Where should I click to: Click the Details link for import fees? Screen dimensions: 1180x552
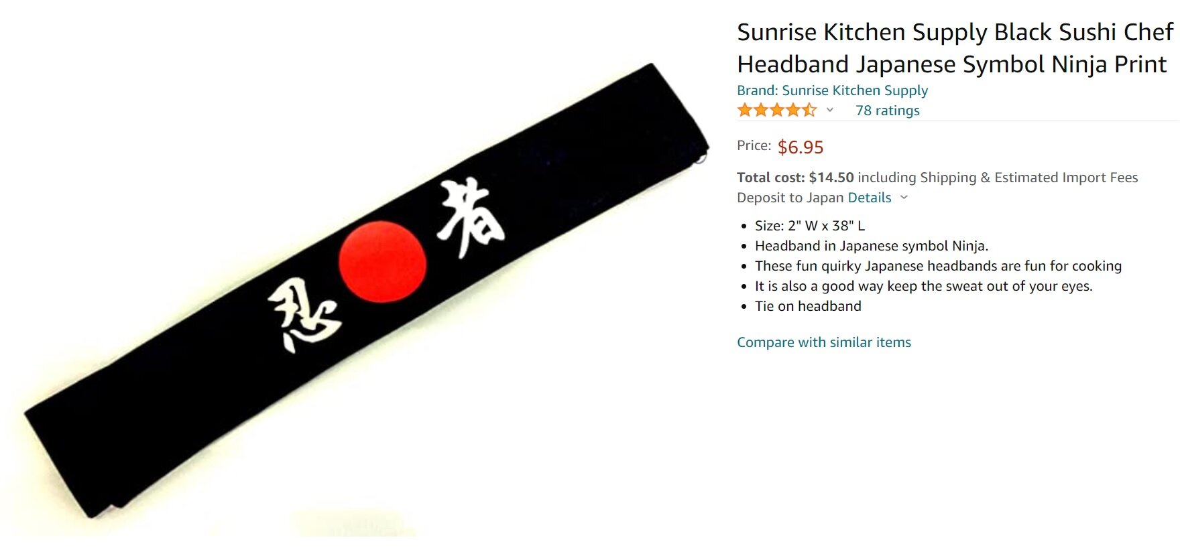[x=870, y=198]
